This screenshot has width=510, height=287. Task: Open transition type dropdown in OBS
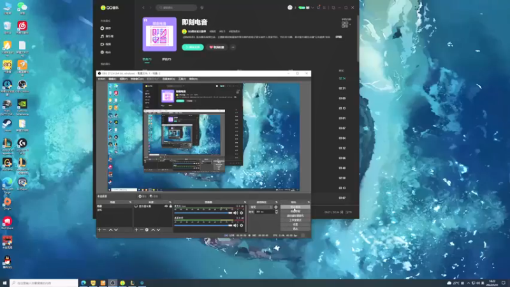coord(261,207)
